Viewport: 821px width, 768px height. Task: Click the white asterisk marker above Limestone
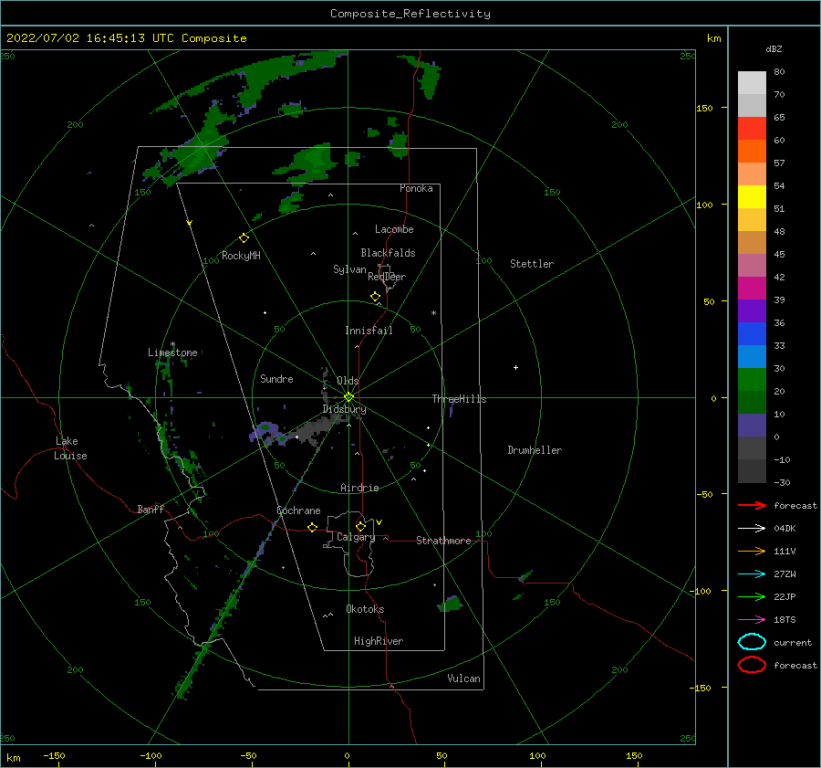172,345
